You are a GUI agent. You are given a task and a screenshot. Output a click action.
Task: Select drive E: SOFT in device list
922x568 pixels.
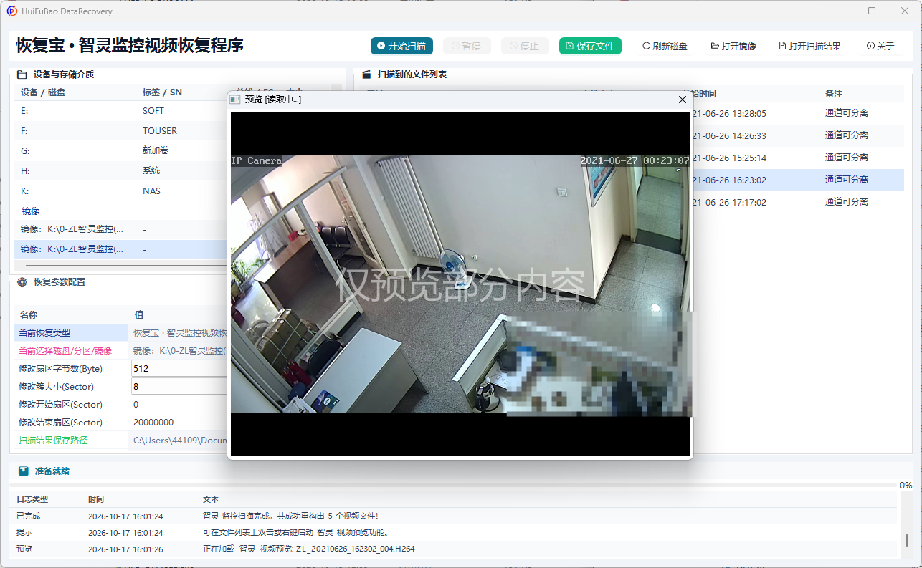pyautogui.click(x=120, y=111)
